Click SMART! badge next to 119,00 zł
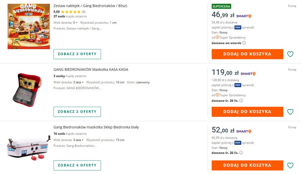 pyautogui.click(x=248, y=74)
